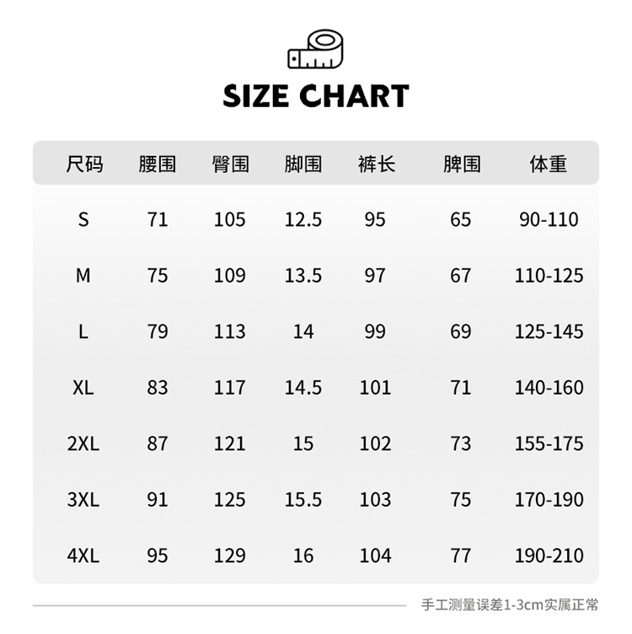
Task: Click the SIZE CHART title
Action: [316, 96]
